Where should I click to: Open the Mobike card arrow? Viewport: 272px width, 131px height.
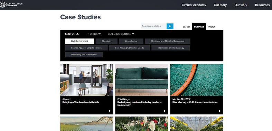tap(219, 111)
